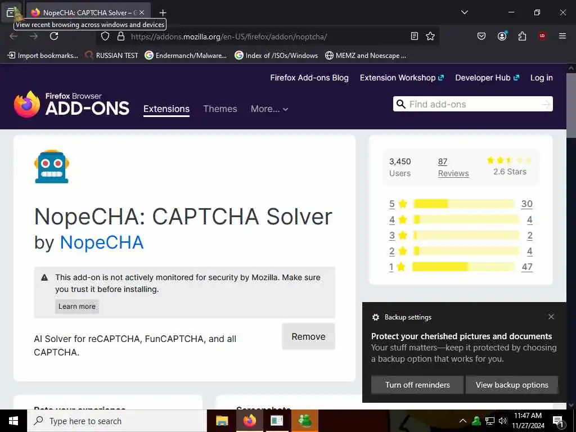Open File Explorer from taskbar
Screen dimensions: 576x432
(x=222, y=421)
